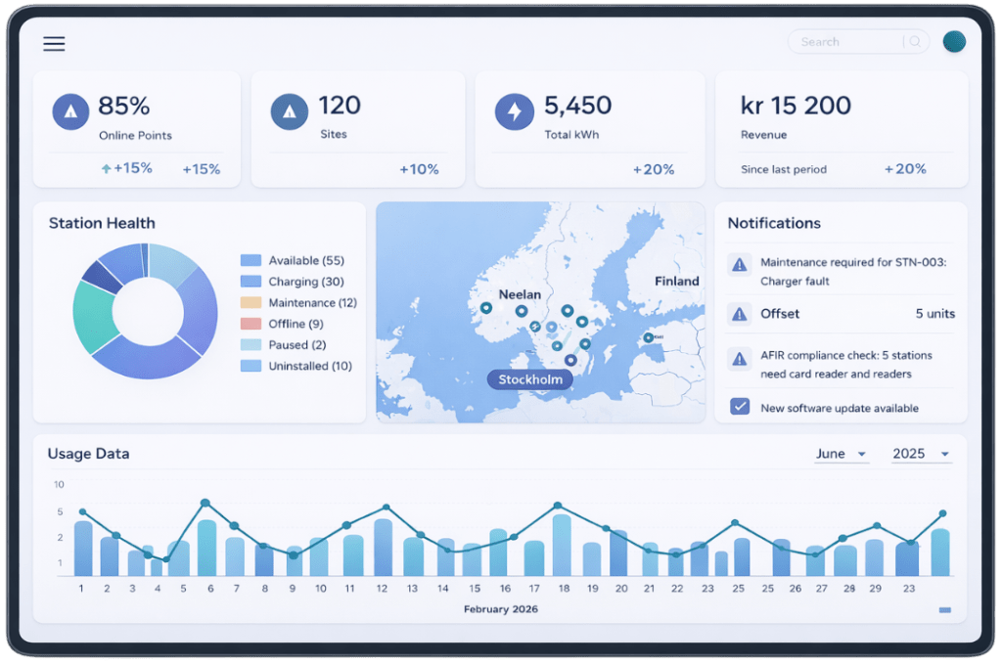Screen dimensions: 1002x663
Task: Click the station marker near Finland
Action: pyautogui.click(x=648, y=337)
